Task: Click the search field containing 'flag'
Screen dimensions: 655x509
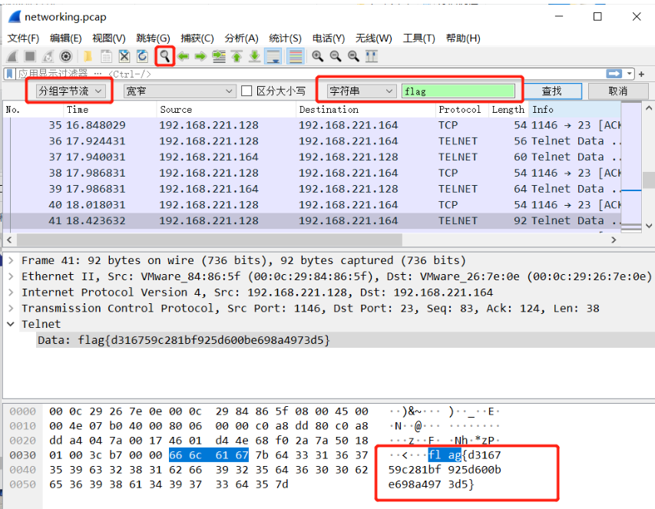Action: tap(458, 91)
